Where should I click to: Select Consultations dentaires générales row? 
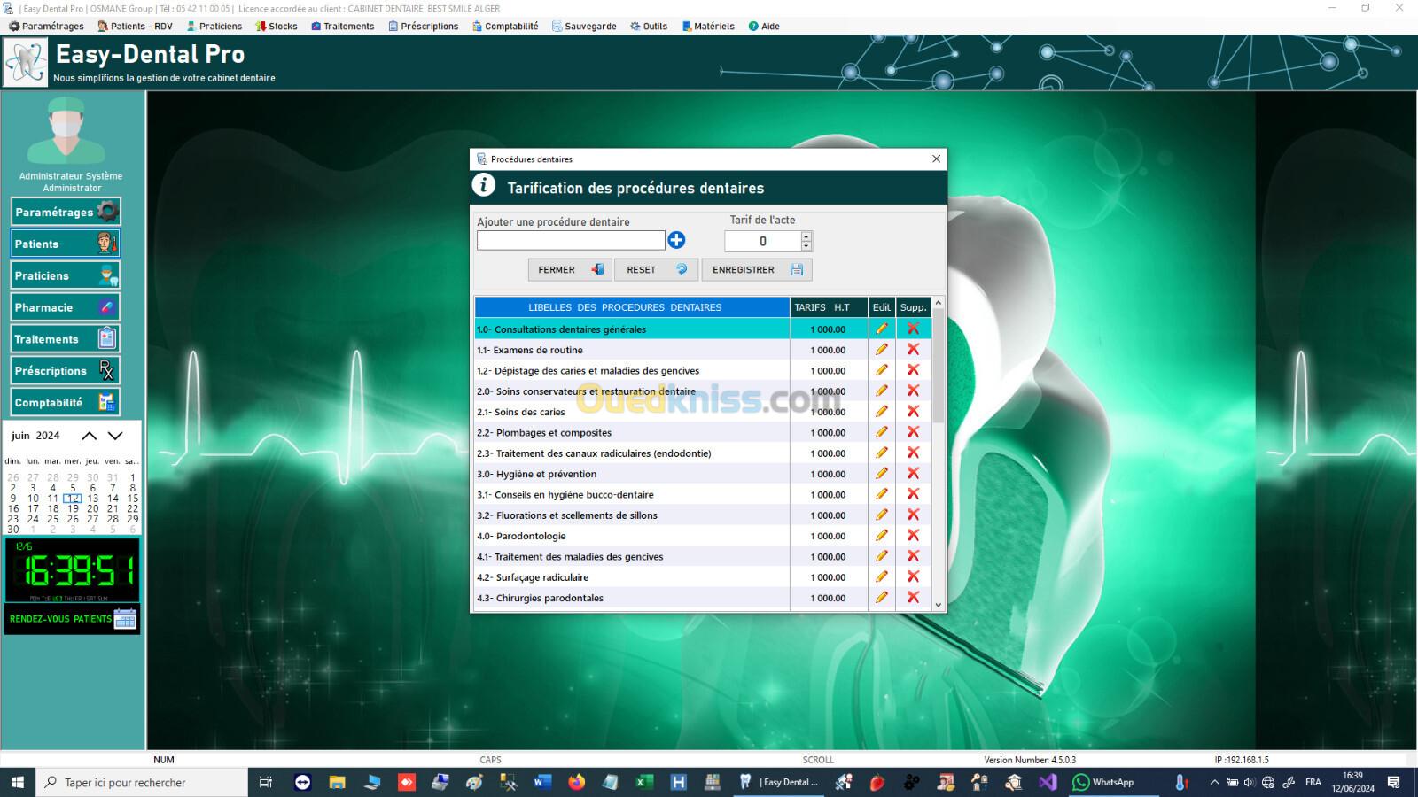(631, 329)
